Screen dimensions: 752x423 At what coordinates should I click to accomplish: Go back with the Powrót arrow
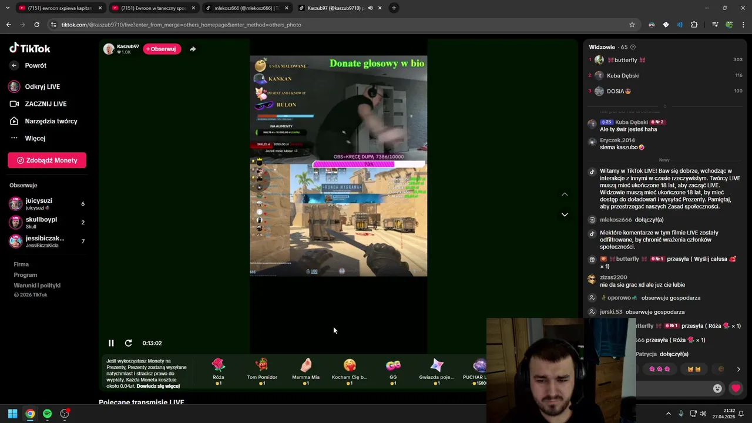[x=14, y=65]
